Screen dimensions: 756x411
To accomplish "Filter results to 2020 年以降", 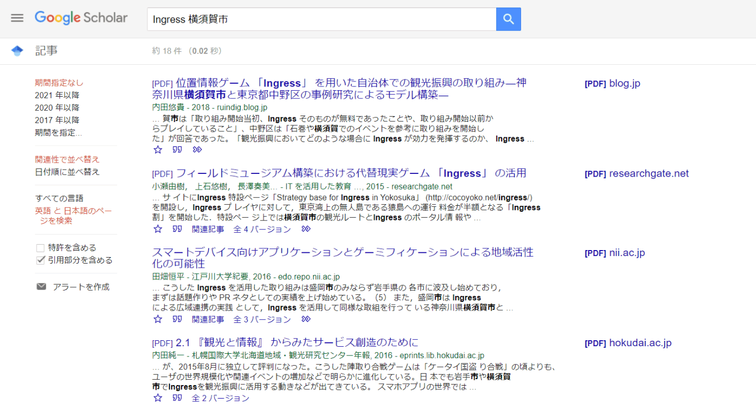I will tap(57, 107).
